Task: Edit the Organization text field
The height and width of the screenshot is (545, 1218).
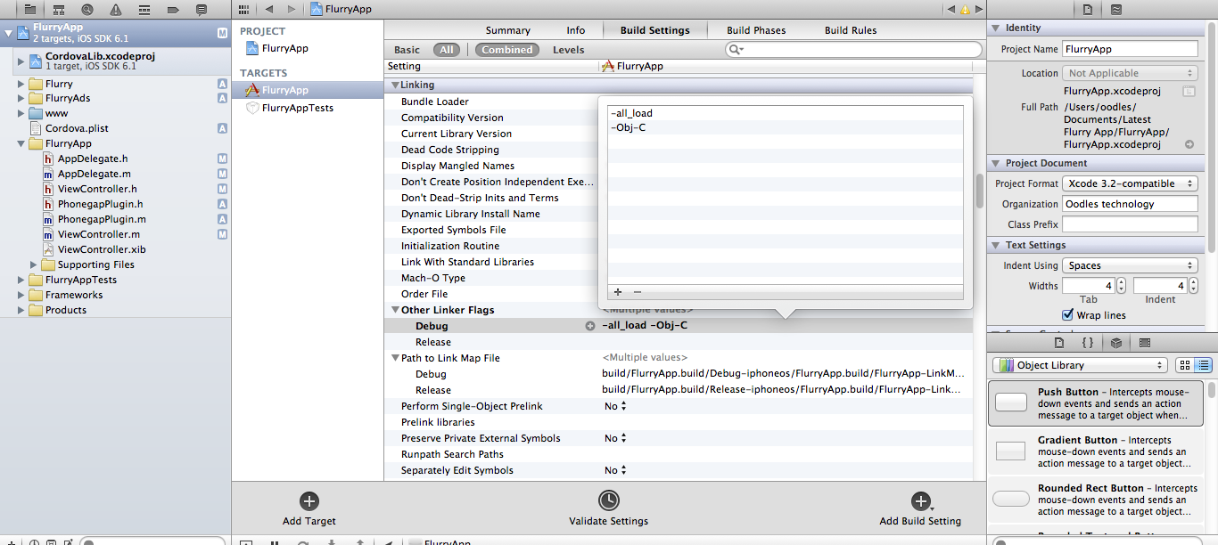Action: [x=1130, y=204]
